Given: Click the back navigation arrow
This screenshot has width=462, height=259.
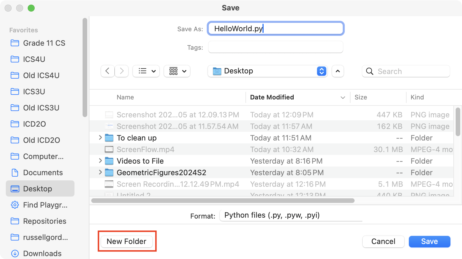Looking at the screenshot, I should click(x=107, y=71).
